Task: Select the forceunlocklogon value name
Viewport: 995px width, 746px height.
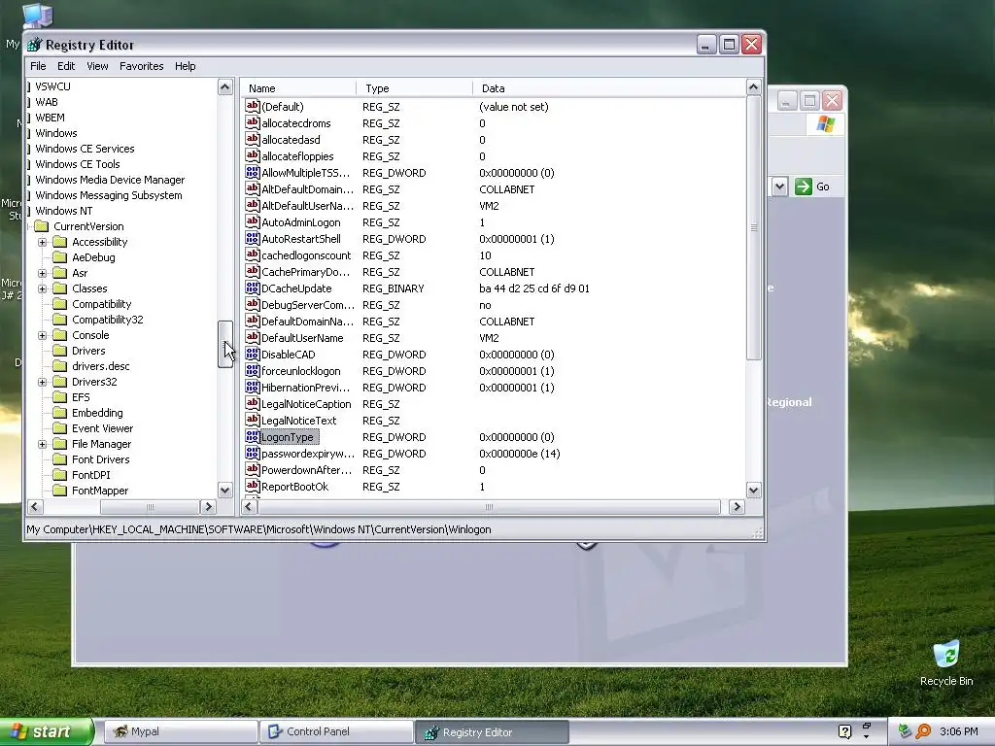Action: click(301, 371)
